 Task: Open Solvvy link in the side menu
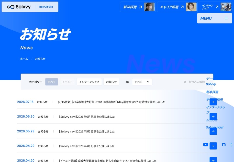click(211, 84)
